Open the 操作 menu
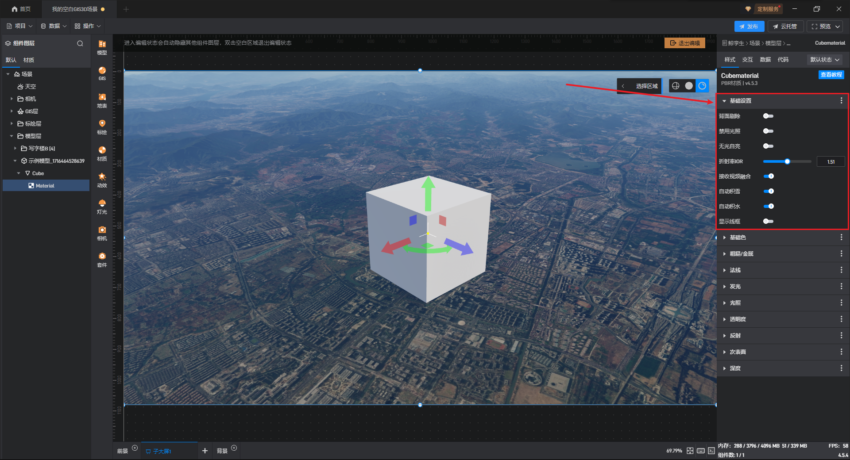The width and height of the screenshot is (850, 460). pos(88,26)
